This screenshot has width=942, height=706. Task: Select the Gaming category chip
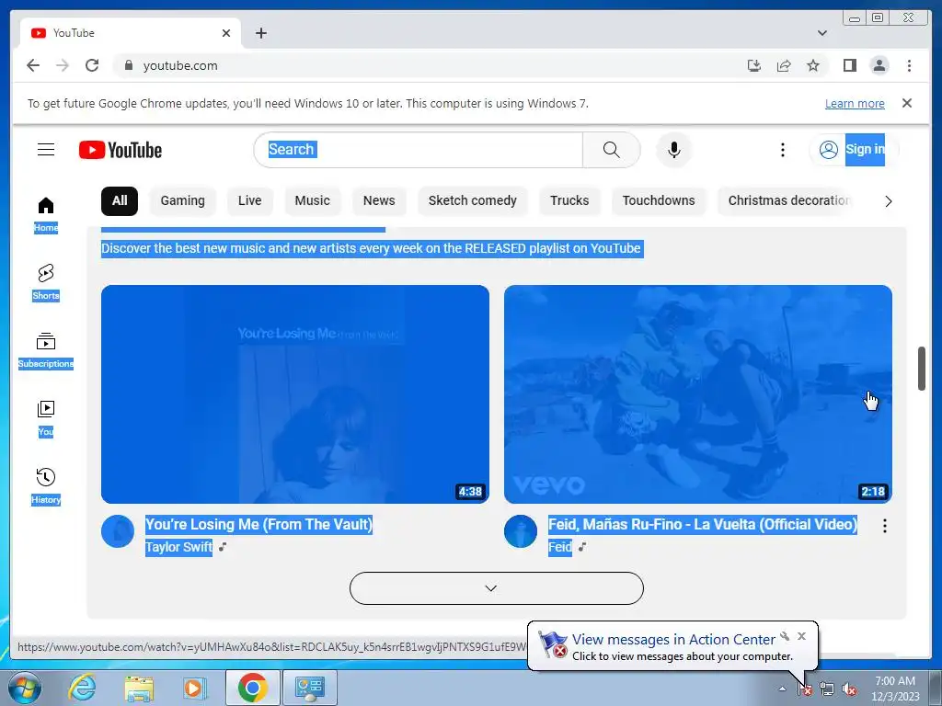[183, 200]
